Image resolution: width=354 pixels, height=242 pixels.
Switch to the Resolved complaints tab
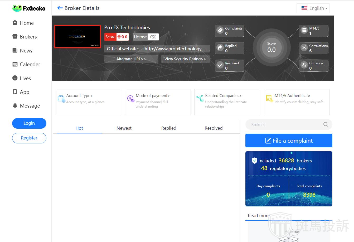[x=214, y=128]
